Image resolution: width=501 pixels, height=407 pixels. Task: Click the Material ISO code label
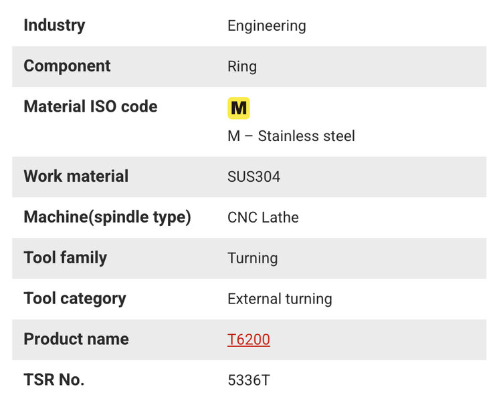coord(90,107)
